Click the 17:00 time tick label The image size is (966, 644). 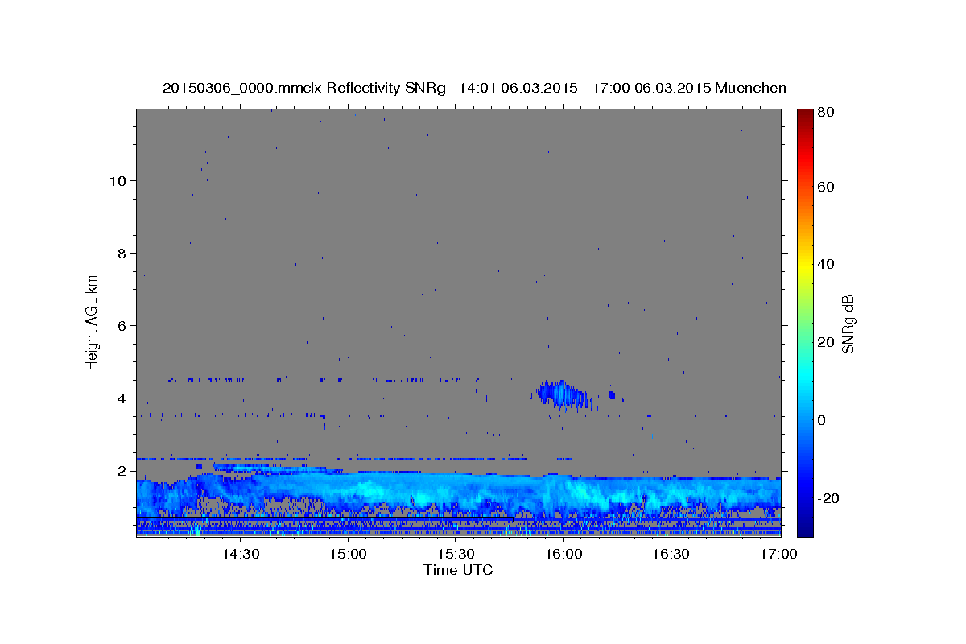tap(778, 555)
